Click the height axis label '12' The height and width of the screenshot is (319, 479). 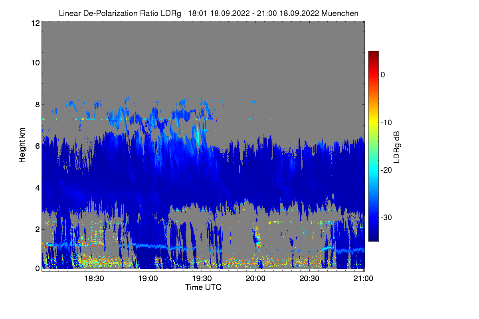35,23
